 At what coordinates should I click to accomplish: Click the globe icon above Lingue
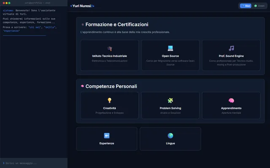[x=170, y=136]
